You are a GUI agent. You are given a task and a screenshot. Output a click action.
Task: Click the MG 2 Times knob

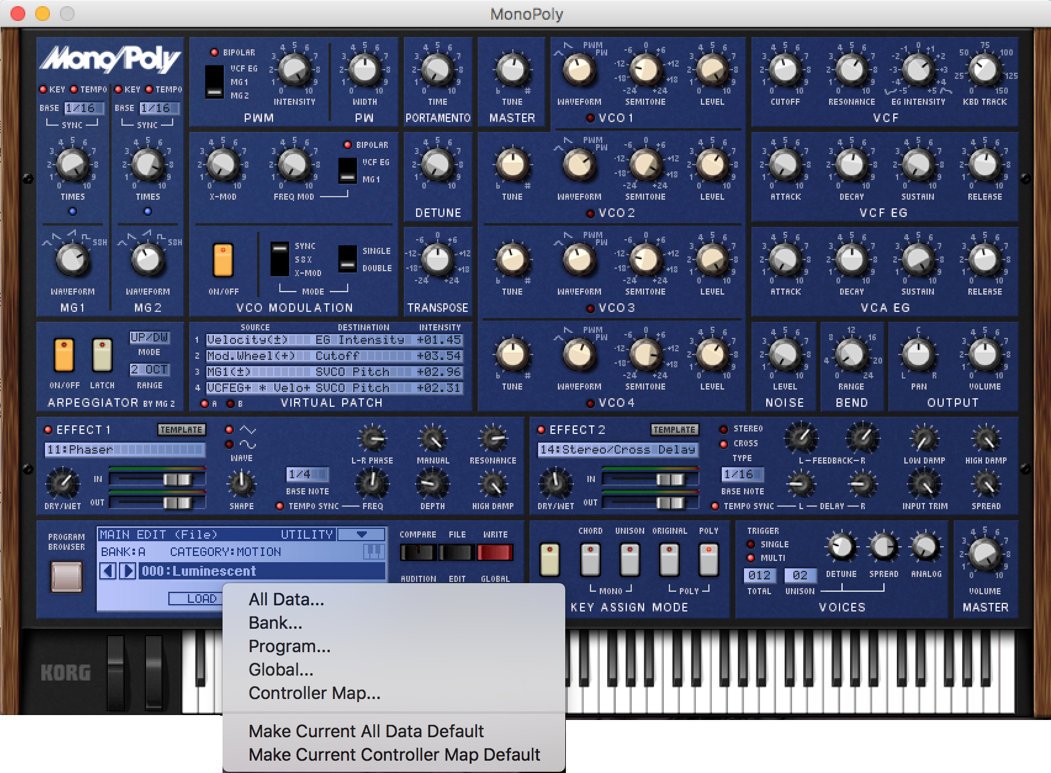pos(148,165)
